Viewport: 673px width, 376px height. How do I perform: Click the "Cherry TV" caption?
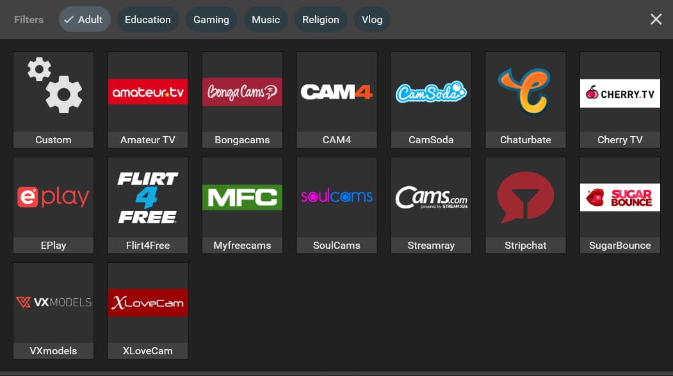click(x=620, y=140)
